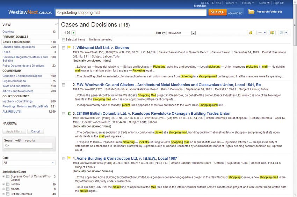Expand the Federal jurisdiction tree node

[3, 184]
